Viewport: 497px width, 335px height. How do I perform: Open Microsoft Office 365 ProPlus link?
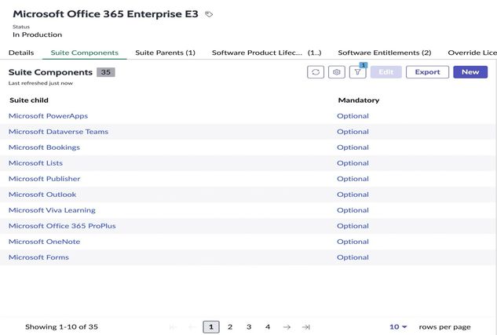point(62,226)
